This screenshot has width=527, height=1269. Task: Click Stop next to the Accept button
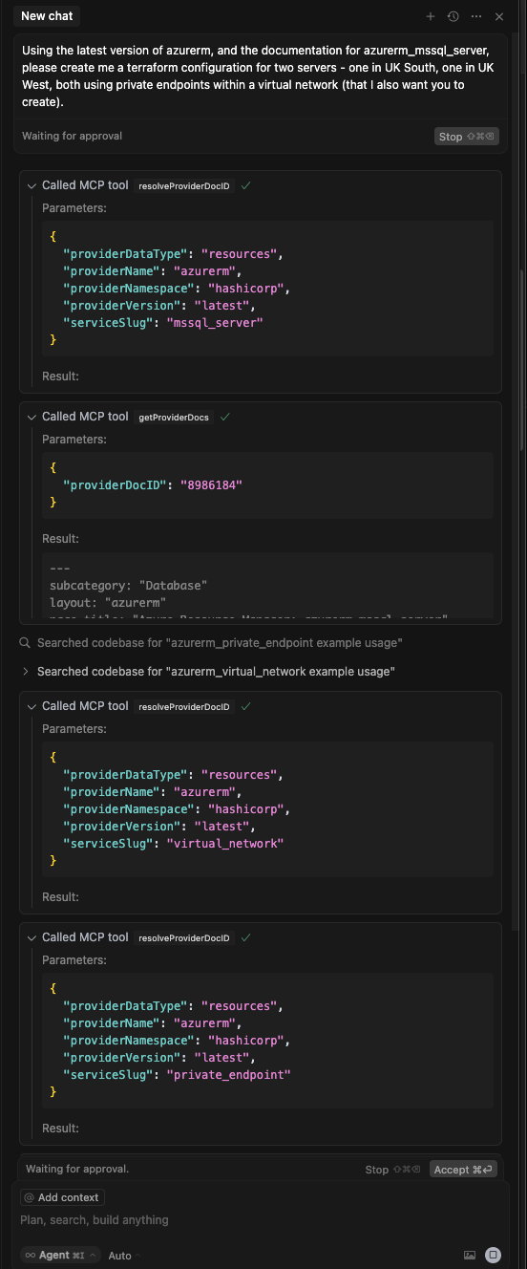click(392, 1170)
